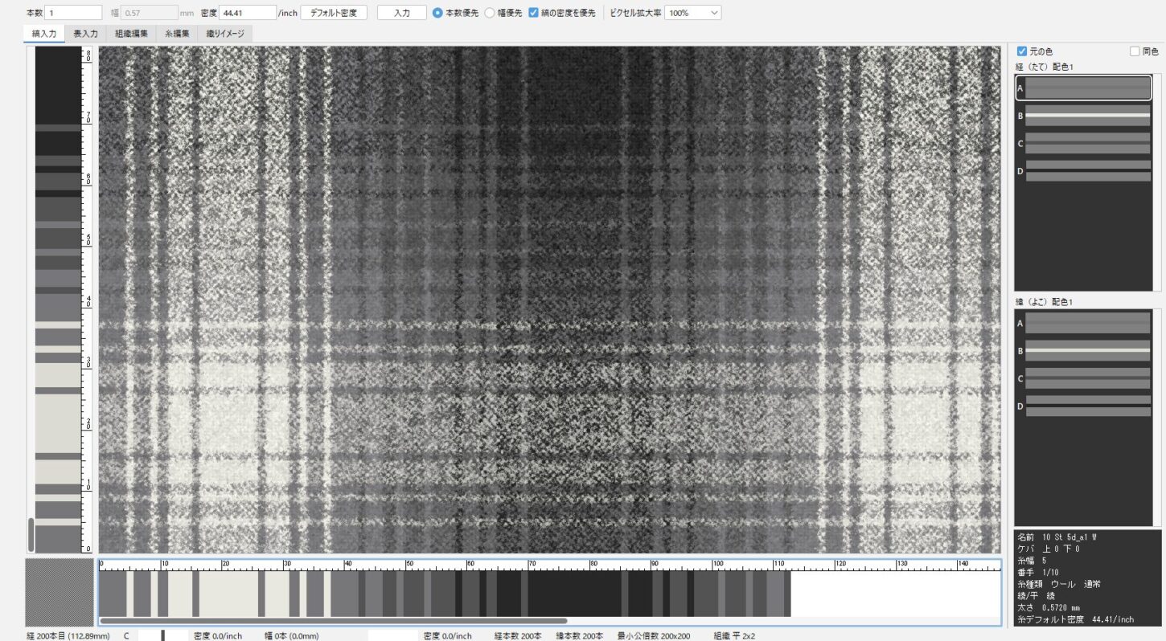Screen dimensions: 1166x641
Task: Select the 幅優先 radio option
Action: [490, 13]
